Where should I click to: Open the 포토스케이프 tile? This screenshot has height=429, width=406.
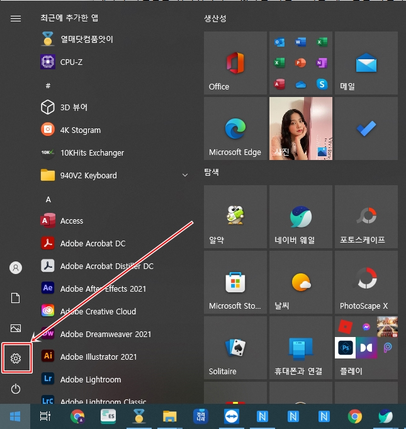366,217
